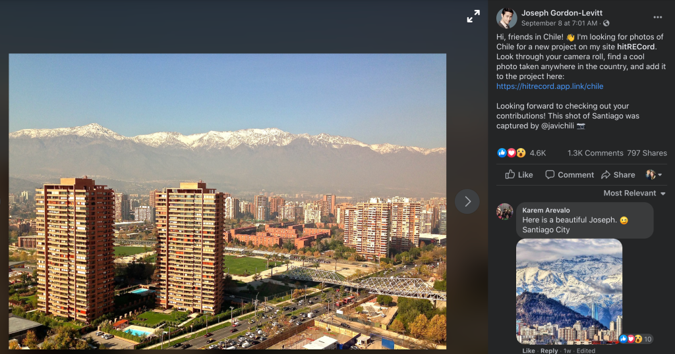This screenshot has width=675, height=354.
Task: View post reaction emojis summary
Action: point(512,153)
